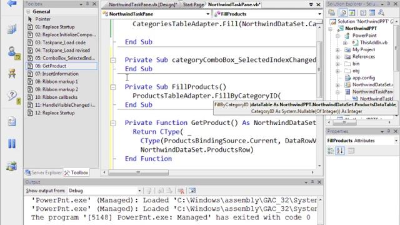Viewport: 400px width, 225px height.
Task: Collapse the FillProducts sub outline
Action: point(113,87)
